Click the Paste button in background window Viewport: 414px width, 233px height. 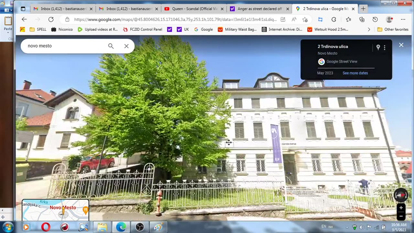(x=8, y=24)
